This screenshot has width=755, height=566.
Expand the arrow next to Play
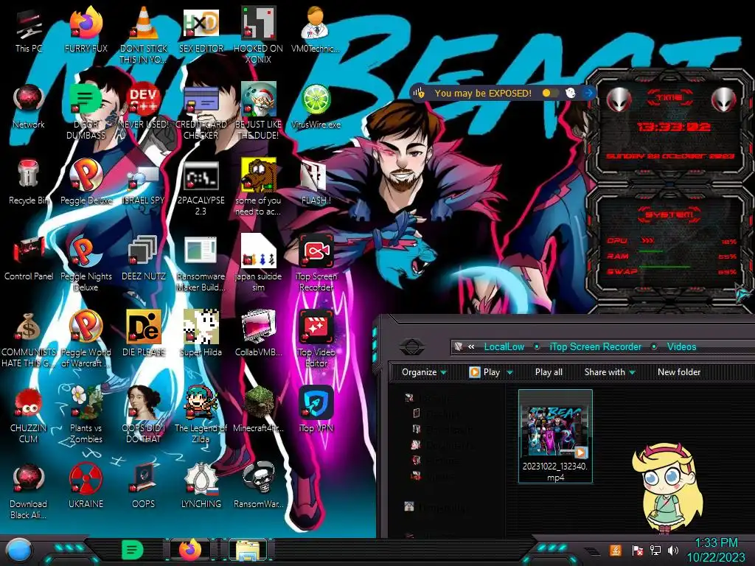click(x=509, y=372)
